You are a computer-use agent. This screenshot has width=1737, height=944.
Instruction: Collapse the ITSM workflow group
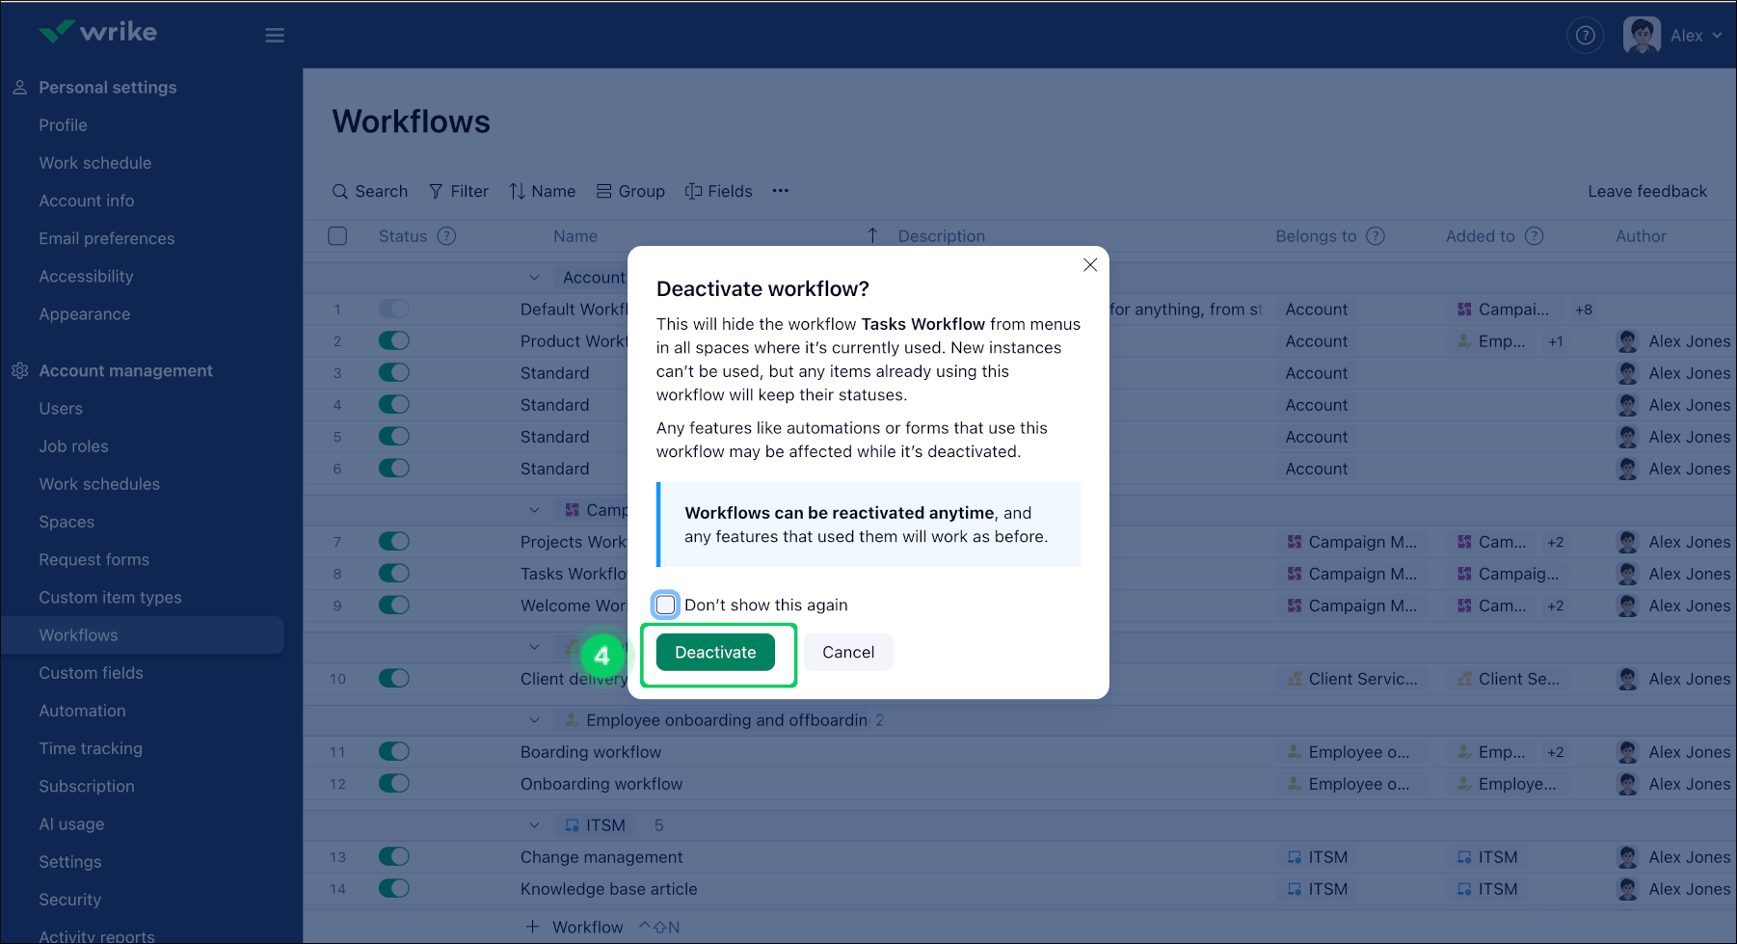[x=534, y=824]
